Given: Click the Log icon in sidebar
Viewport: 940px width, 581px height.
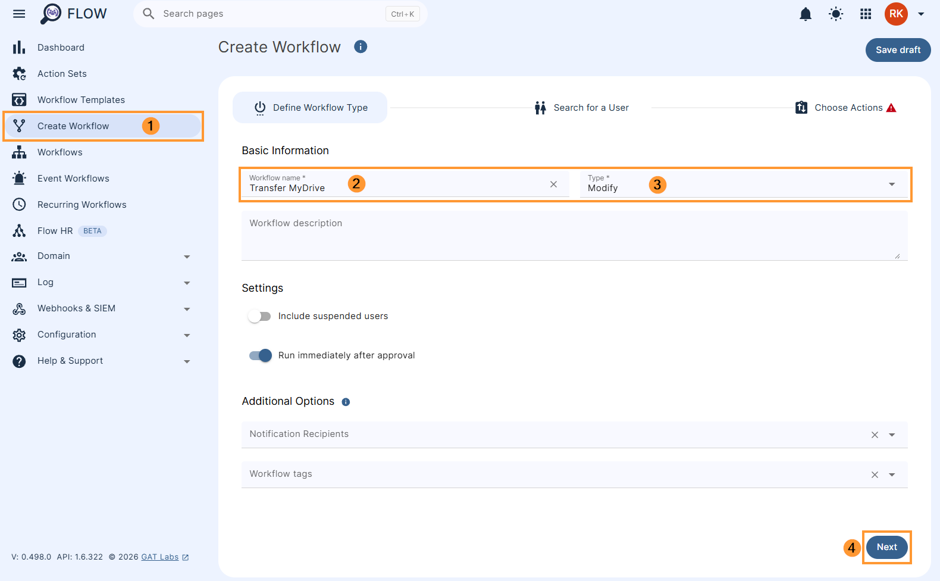Looking at the screenshot, I should (x=19, y=283).
